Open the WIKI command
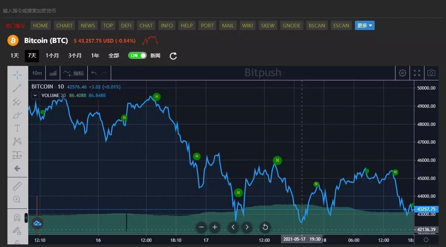 click(x=247, y=26)
